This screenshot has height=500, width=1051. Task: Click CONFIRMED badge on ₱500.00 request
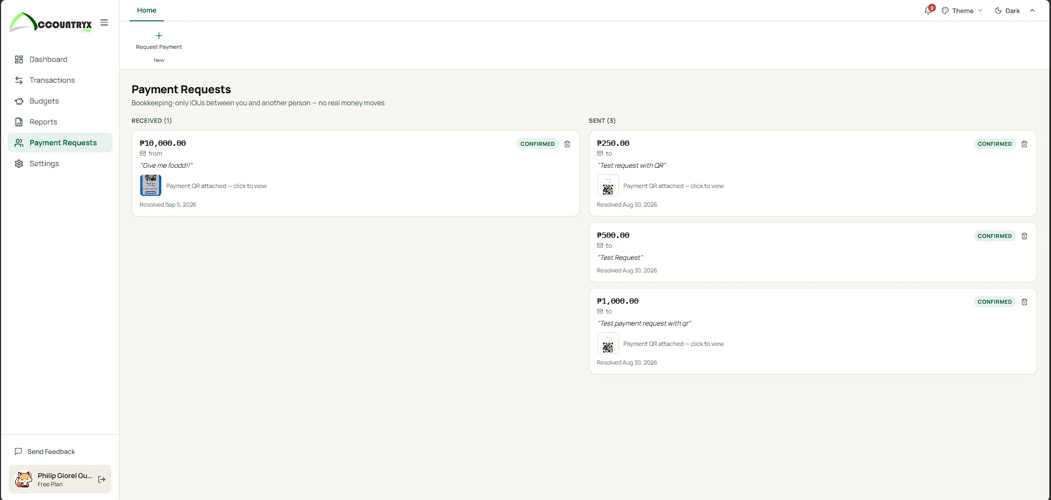pyautogui.click(x=995, y=236)
